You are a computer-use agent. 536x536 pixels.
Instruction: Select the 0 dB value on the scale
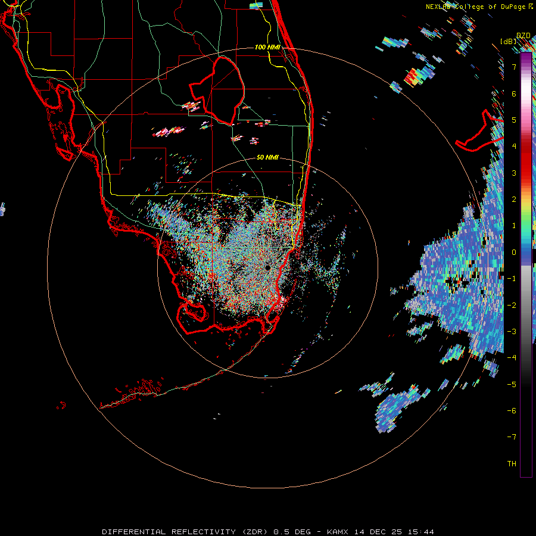pos(514,253)
